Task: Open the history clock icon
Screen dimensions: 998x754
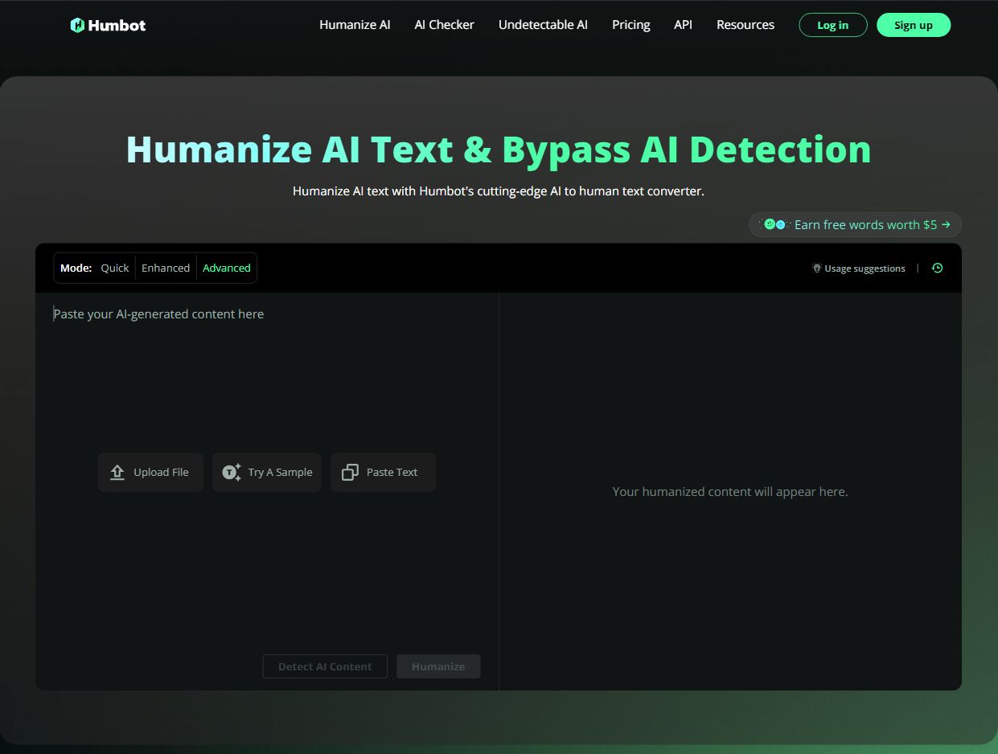Action: click(937, 268)
